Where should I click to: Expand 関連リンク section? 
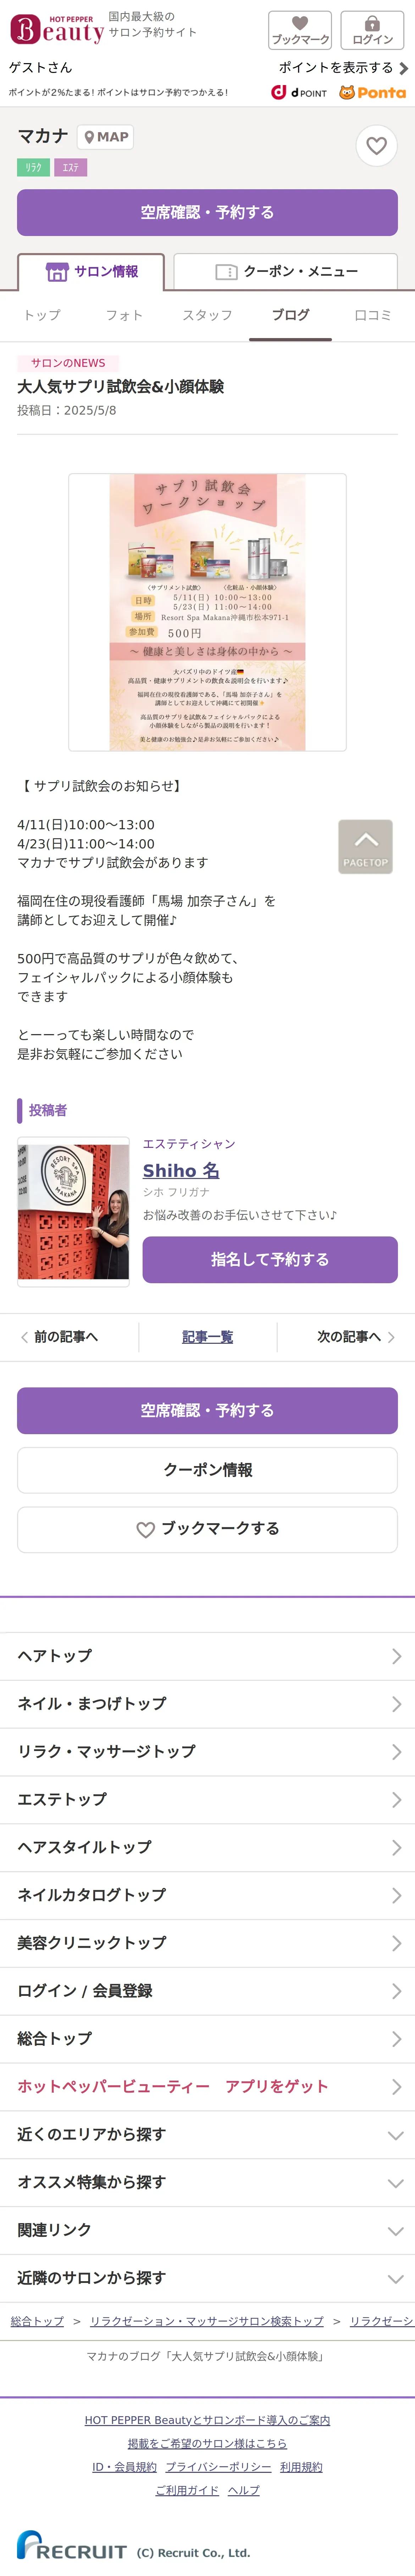point(207,2230)
